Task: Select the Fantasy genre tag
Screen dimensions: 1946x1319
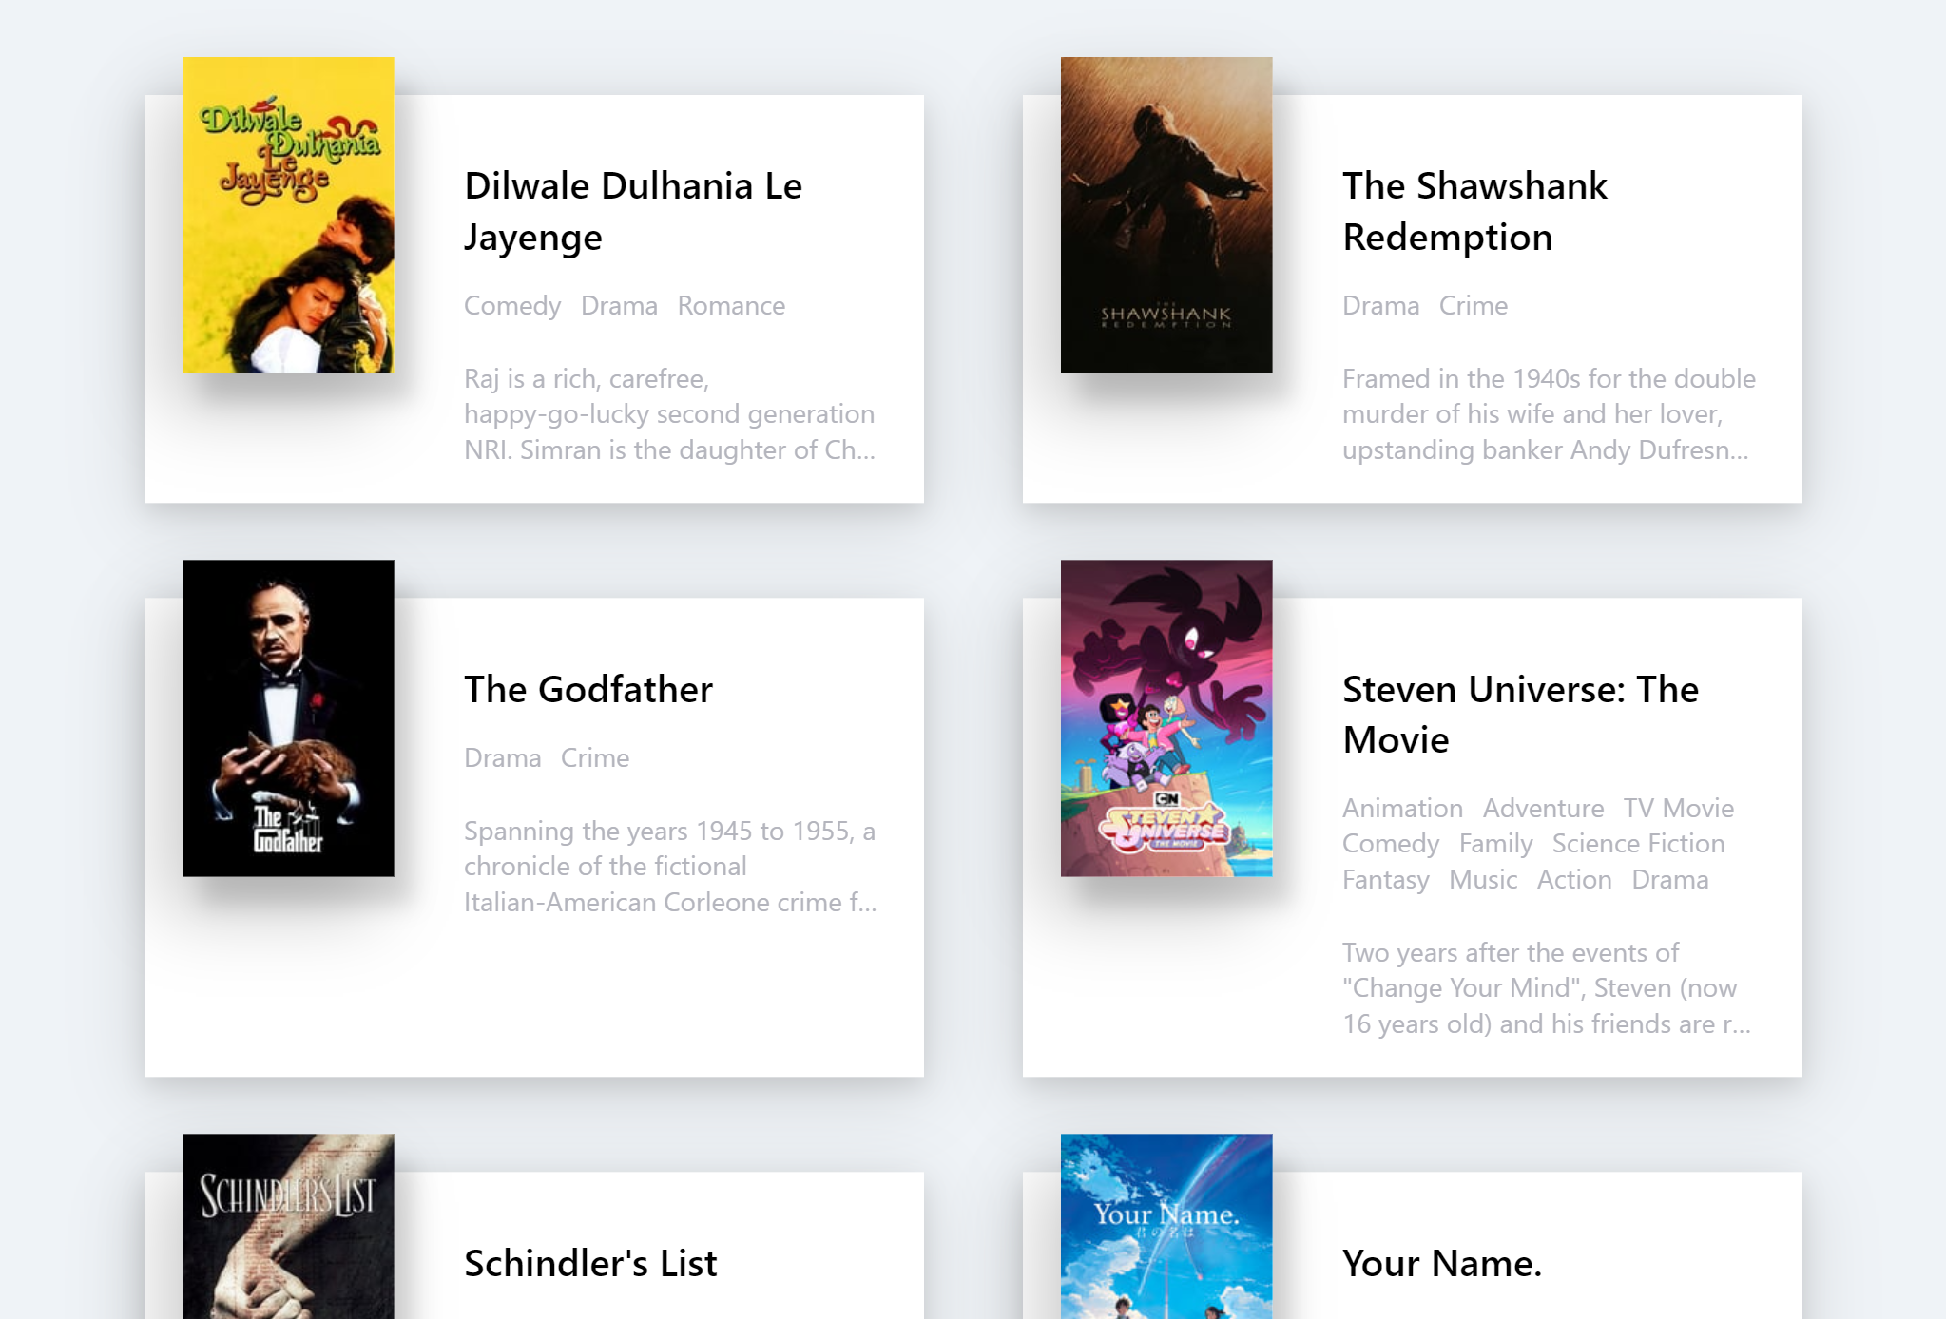Action: coord(1385,880)
